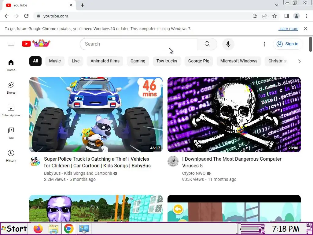Select the Tow trucks chip
The height and width of the screenshot is (235, 313).
[x=167, y=61]
